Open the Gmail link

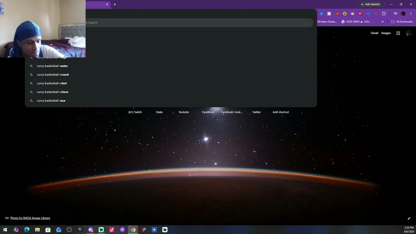pyautogui.click(x=374, y=33)
